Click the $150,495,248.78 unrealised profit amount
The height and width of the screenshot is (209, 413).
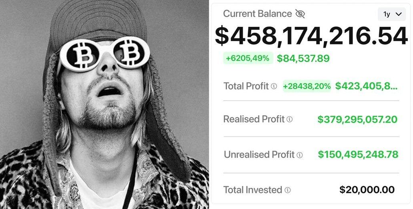pos(358,155)
